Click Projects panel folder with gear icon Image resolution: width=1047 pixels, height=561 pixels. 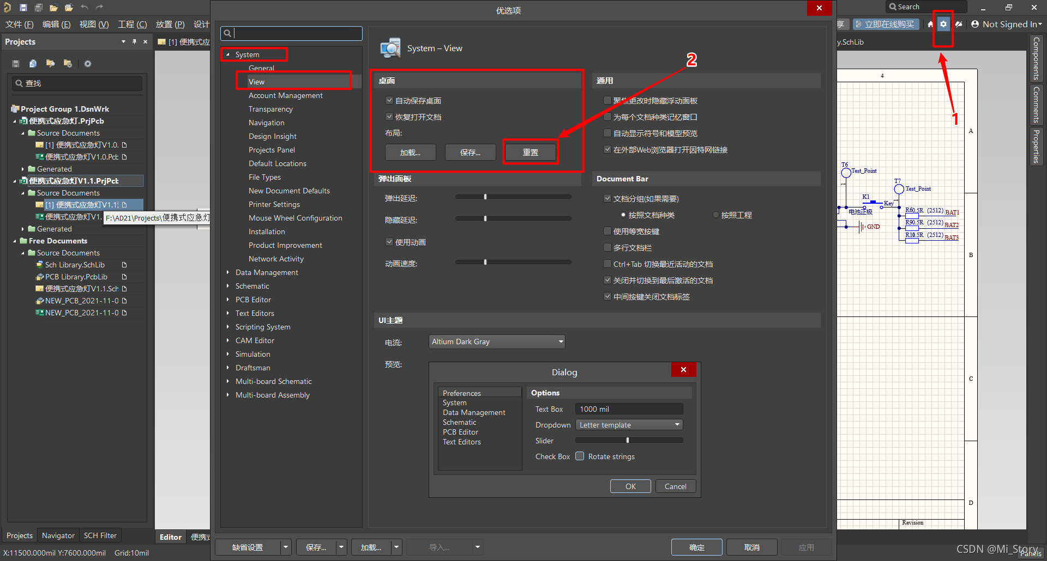point(68,64)
